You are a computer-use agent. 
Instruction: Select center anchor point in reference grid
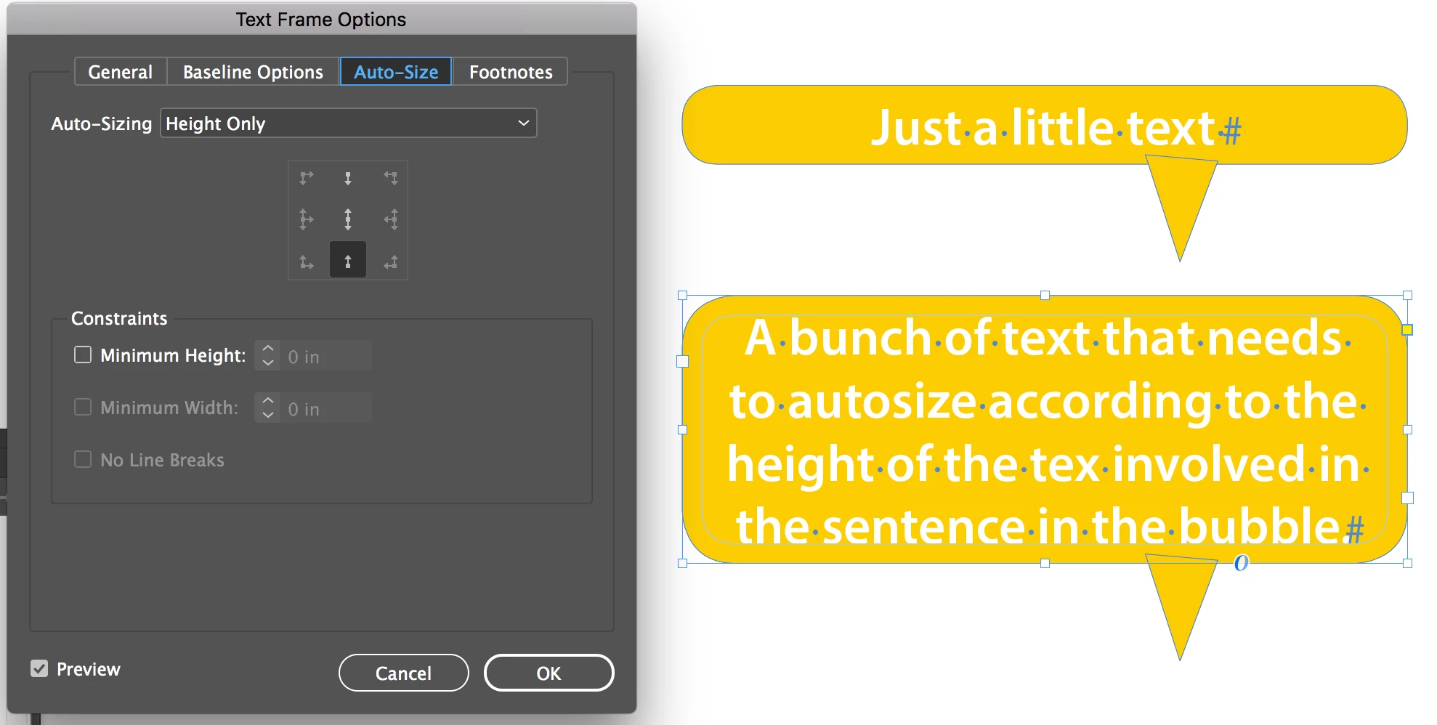coord(348,219)
